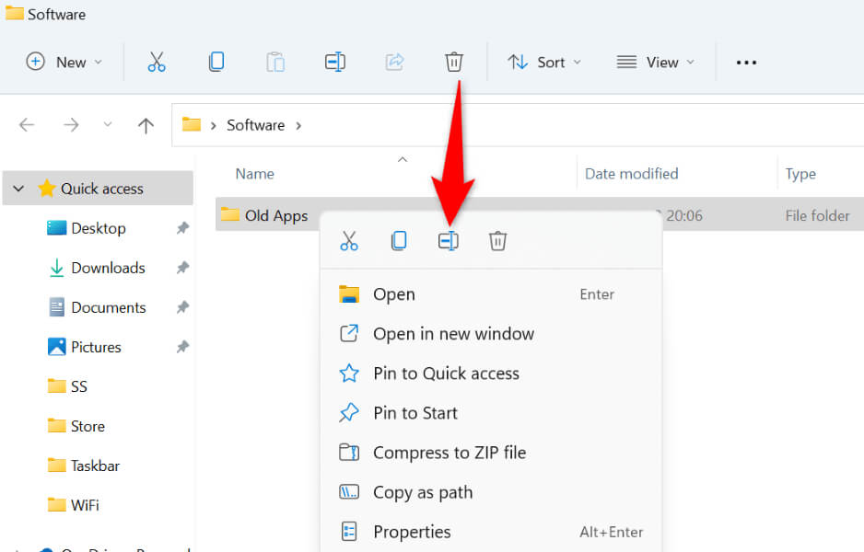Go back with the left arrow
Image resolution: width=864 pixels, height=552 pixels.
click(27, 125)
